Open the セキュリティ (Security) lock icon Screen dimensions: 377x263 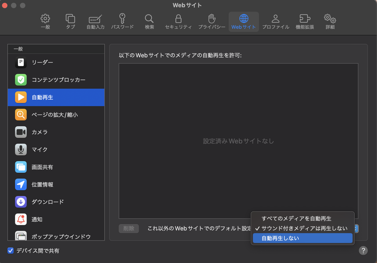pyautogui.click(x=178, y=22)
